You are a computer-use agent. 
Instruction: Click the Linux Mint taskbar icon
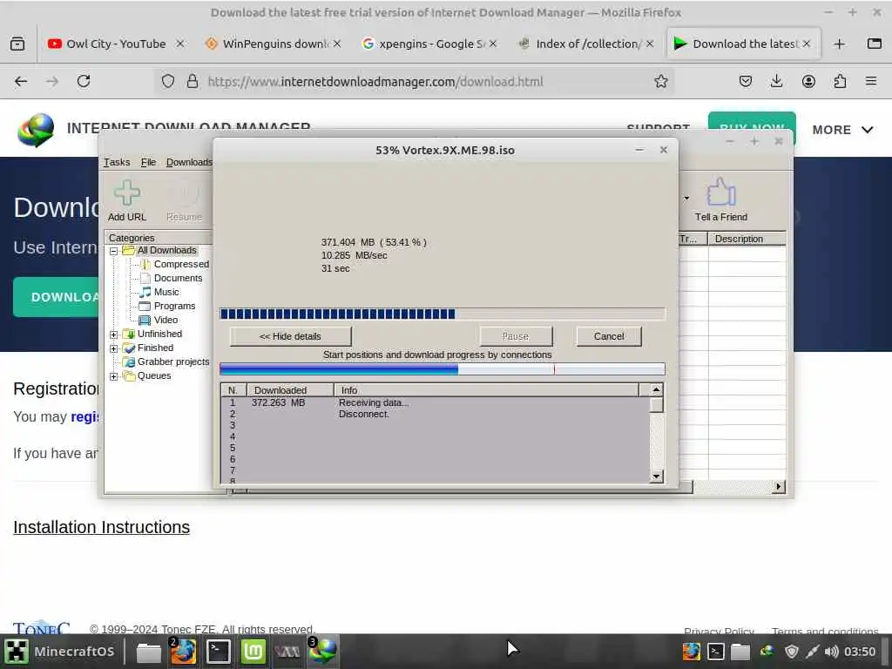(253, 652)
